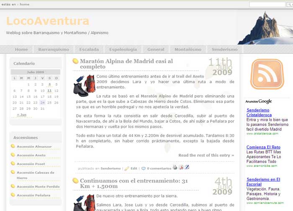This screenshot has height=211, width=293.
Task: Switch to the Escalada tab
Action: click(x=89, y=49)
